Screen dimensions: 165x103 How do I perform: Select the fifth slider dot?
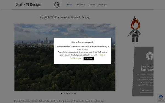(x=72, y=93)
